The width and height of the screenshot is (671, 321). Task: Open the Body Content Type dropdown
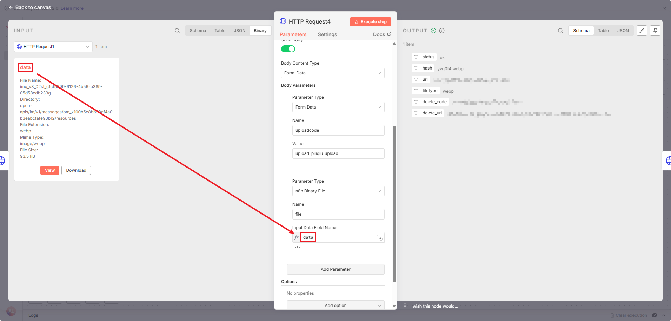[332, 73]
